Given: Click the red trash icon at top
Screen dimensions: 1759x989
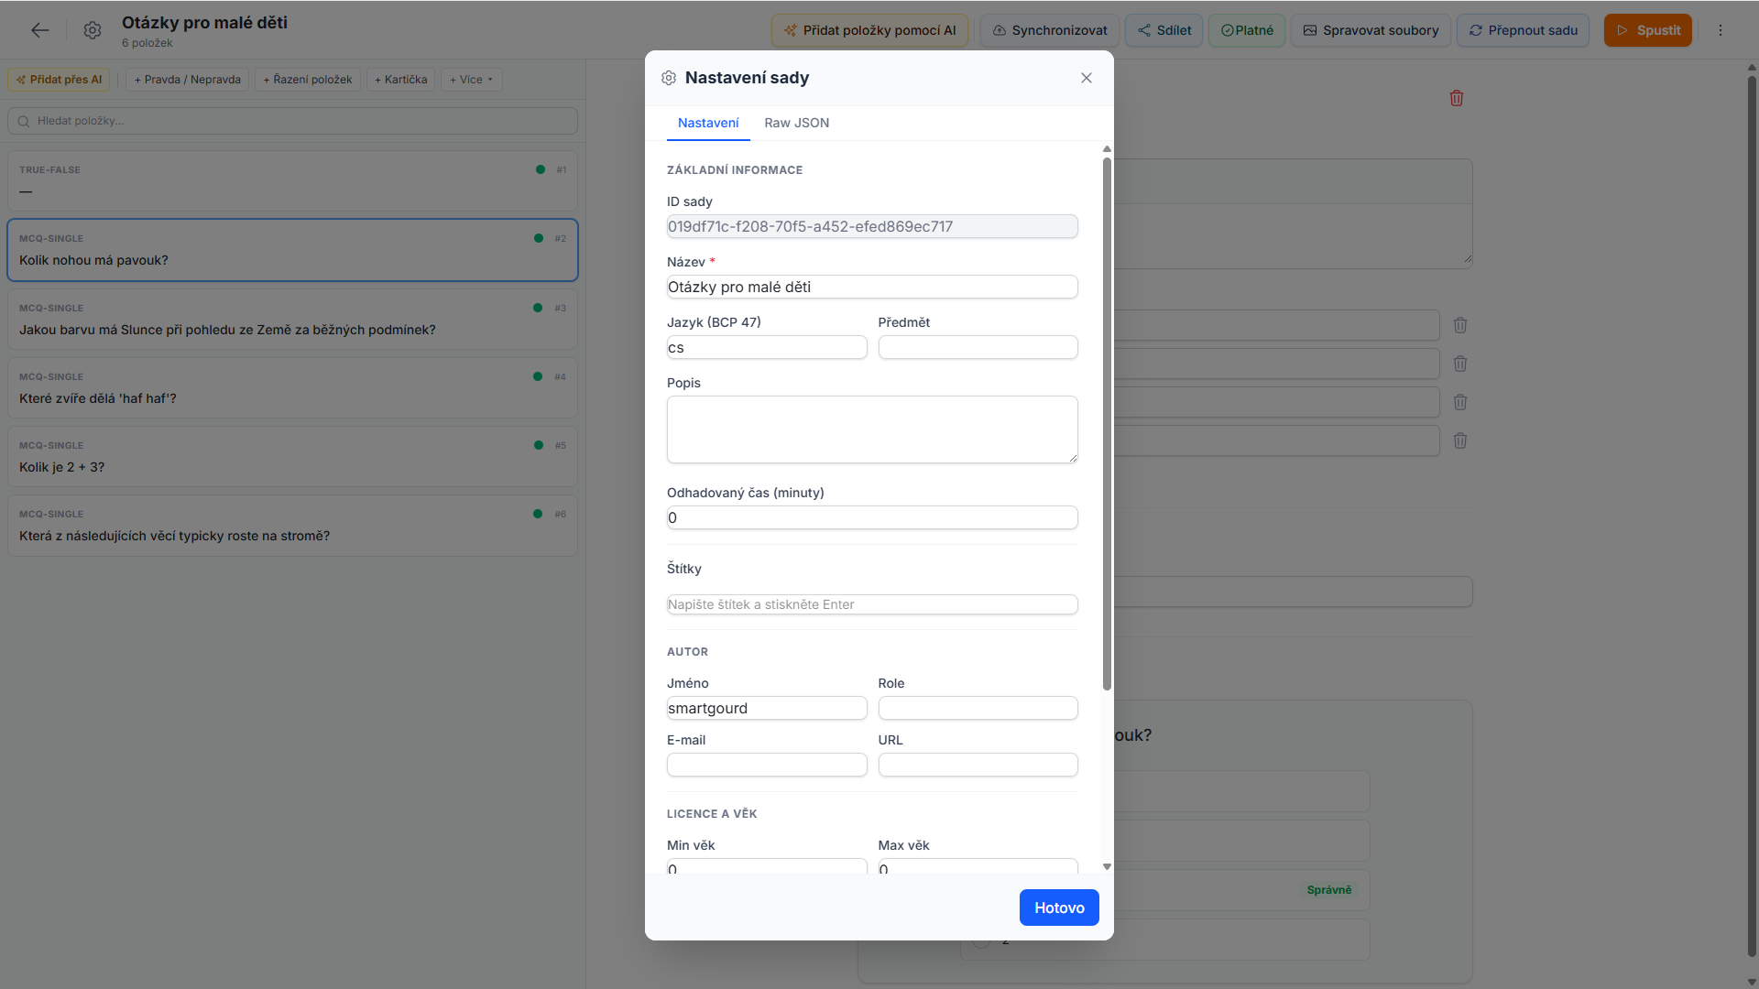Looking at the screenshot, I should (1457, 98).
